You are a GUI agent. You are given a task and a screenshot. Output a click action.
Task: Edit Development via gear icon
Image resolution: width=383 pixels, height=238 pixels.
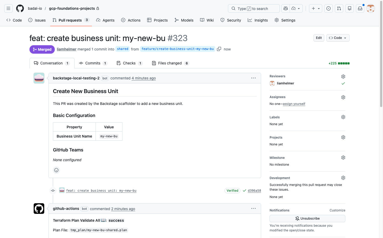[x=343, y=178]
